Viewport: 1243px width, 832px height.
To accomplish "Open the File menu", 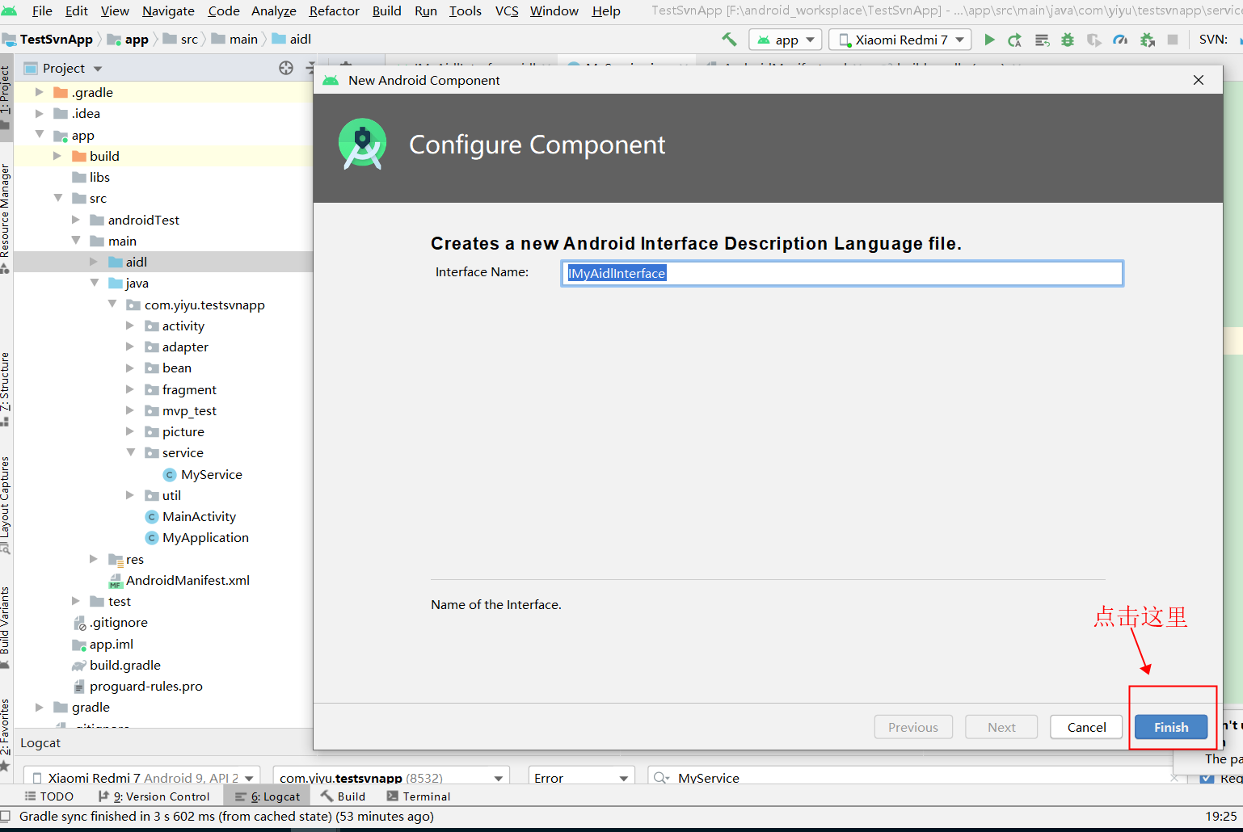I will 42,11.
